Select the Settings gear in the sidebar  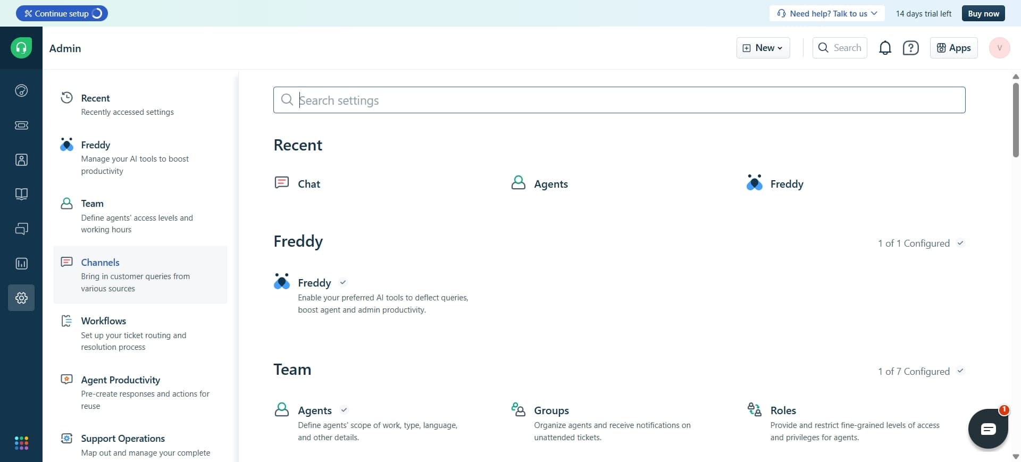pyautogui.click(x=21, y=298)
